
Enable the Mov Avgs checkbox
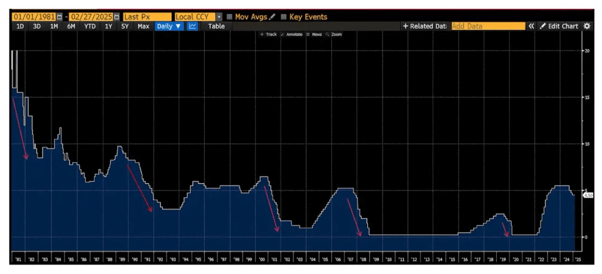[x=230, y=17]
